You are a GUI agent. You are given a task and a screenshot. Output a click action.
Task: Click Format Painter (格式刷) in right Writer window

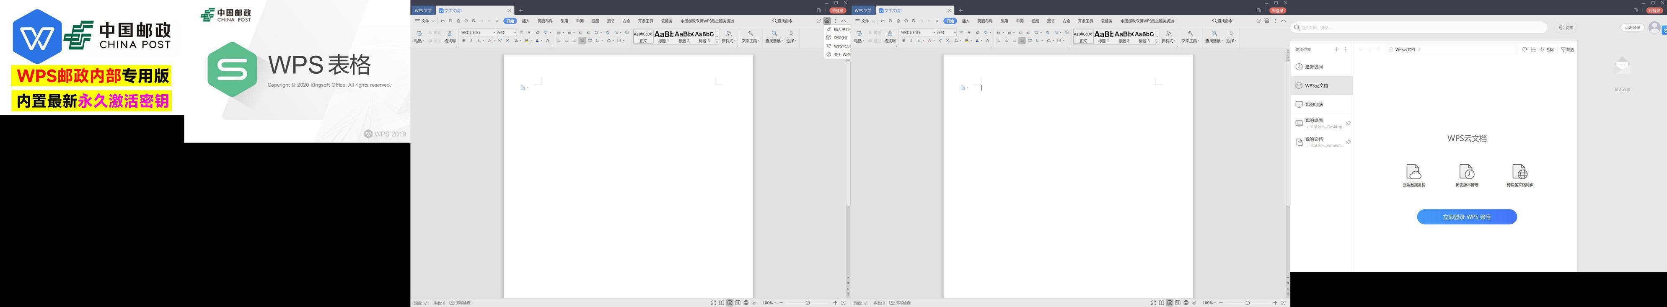(x=890, y=36)
